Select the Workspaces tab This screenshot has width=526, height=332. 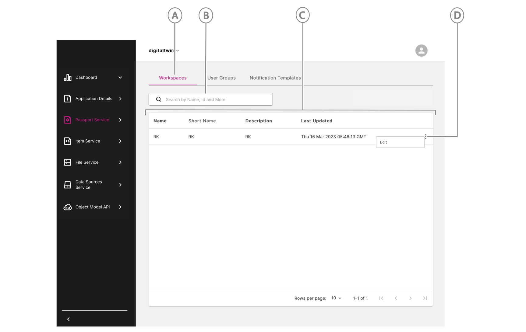tap(173, 78)
